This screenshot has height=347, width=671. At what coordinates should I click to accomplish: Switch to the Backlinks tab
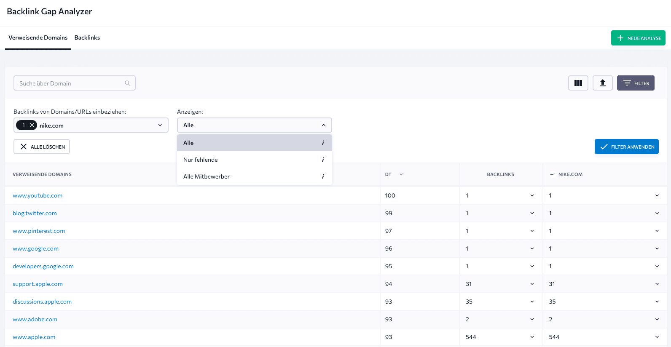point(87,37)
